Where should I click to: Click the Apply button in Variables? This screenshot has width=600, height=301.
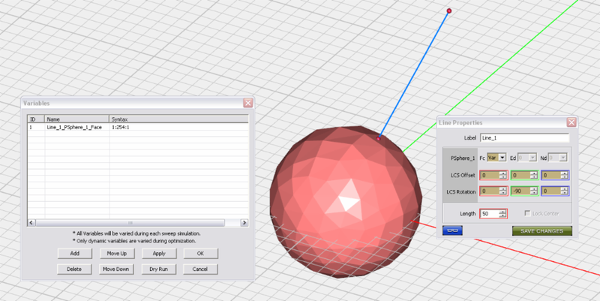tap(158, 254)
